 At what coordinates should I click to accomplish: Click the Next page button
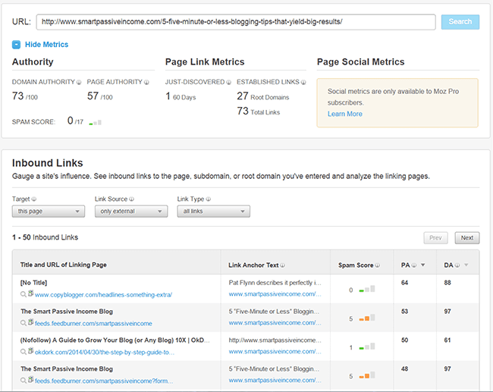pos(467,238)
